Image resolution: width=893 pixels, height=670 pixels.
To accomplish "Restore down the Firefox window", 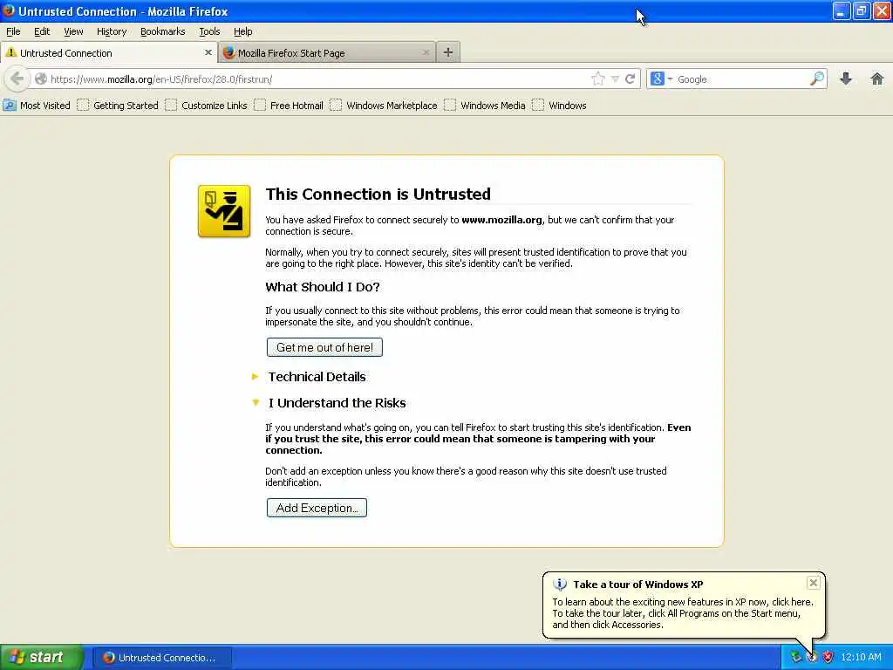I will point(861,10).
